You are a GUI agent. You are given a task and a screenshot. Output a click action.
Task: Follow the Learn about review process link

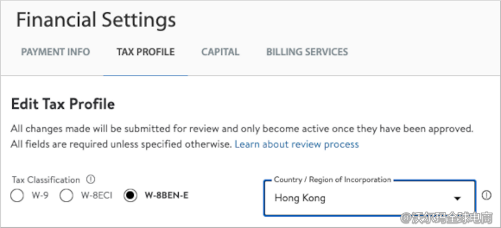coord(296,144)
